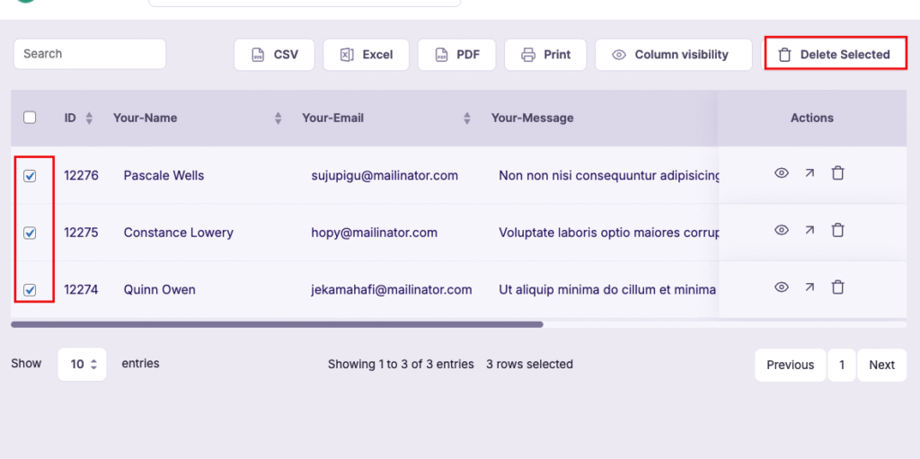Open Pascale Wells entry with arrow icon

pos(809,173)
